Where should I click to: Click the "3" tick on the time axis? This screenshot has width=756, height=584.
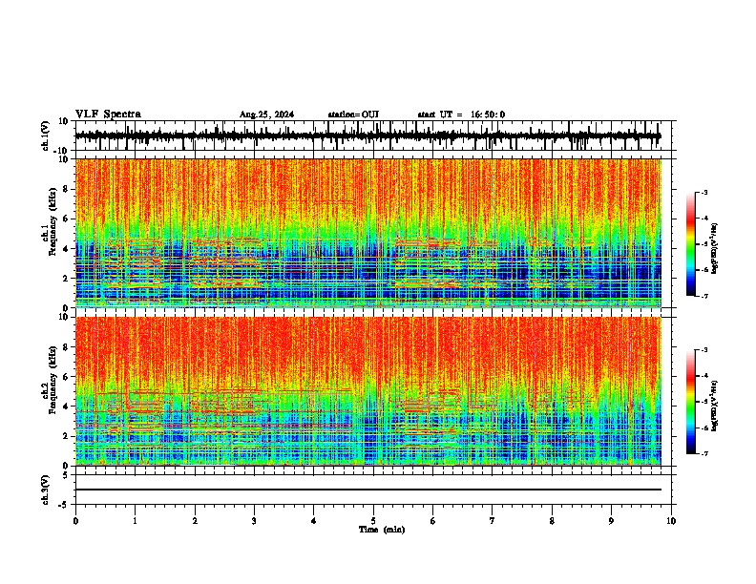[x=254, y=521]
